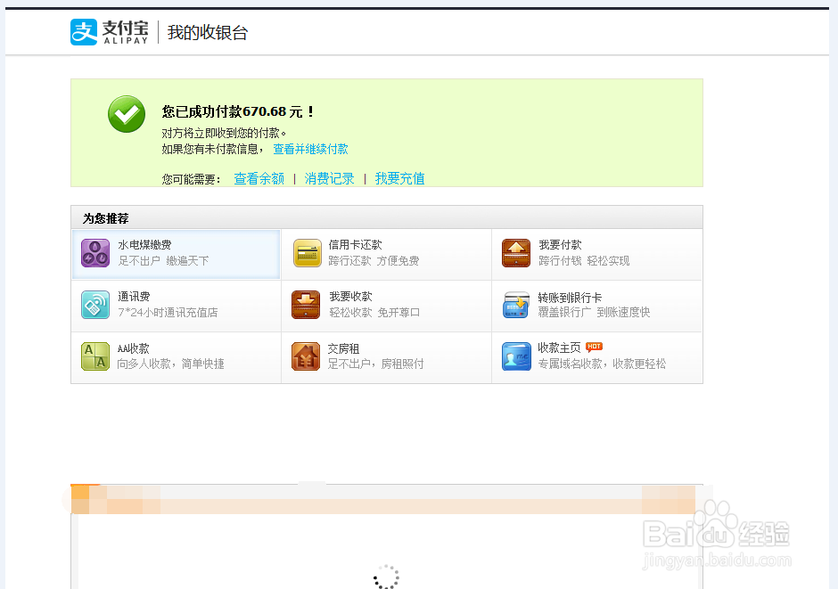Click the 向多人收款，简单快捷 description
The image size is (838, 589).
(170, 364)
